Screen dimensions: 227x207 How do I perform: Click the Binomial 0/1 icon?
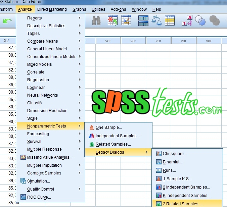159,162
